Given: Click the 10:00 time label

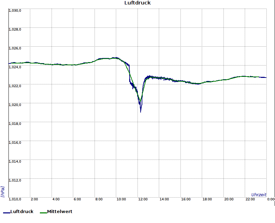Looking at the screenshot, I should pyautogui.click(x=121, y=199).
